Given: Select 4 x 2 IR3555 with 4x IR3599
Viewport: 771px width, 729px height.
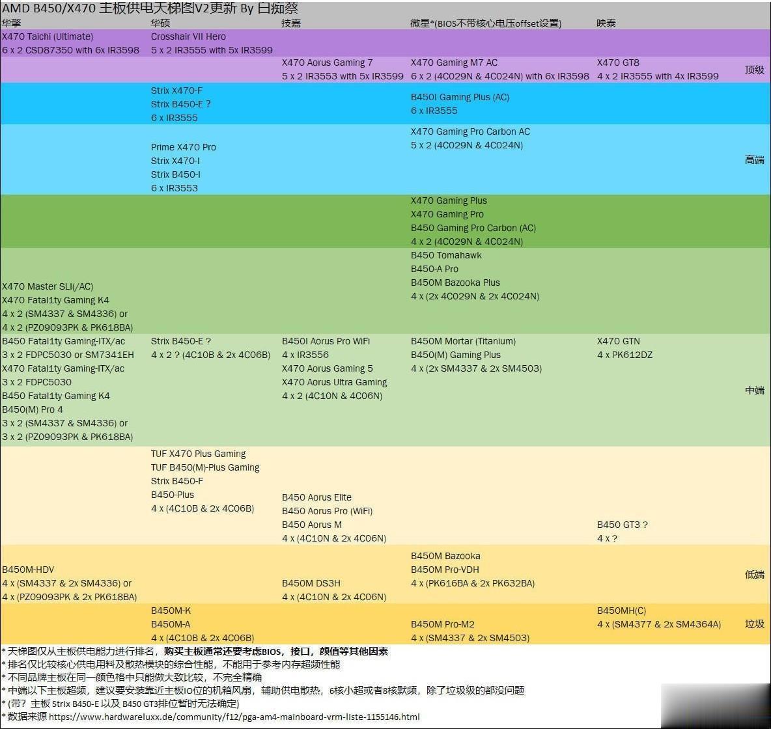Looking at the screenshot, I should pyautogui.click(x=658, y=76).
